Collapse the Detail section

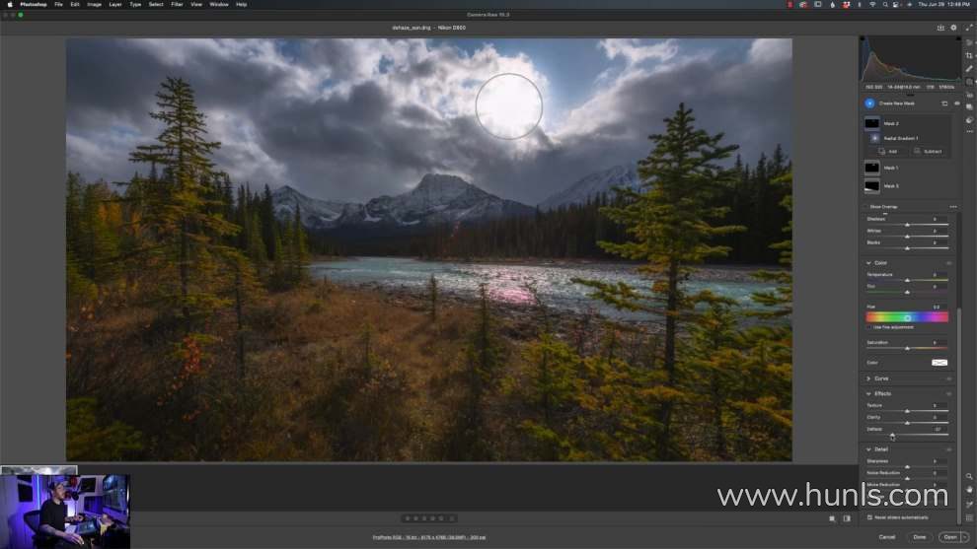(868, 449)
